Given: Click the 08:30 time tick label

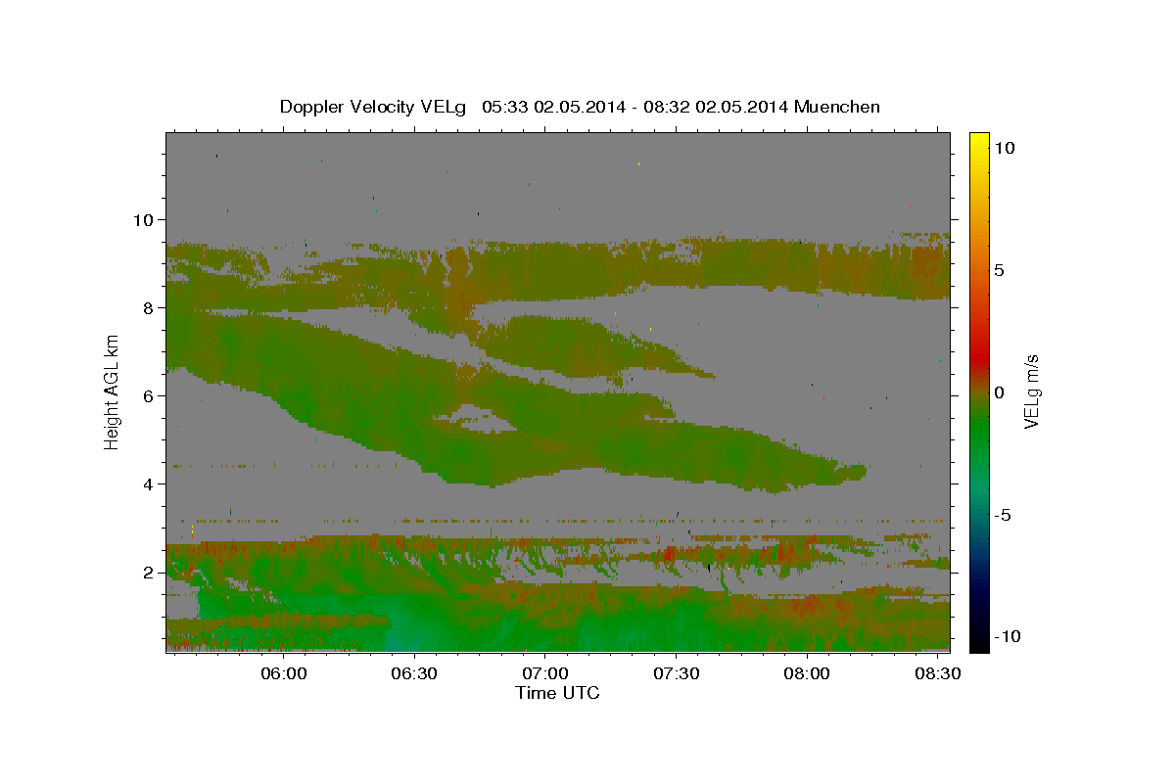Looking at the screenshot, I should tap(938, 673).
